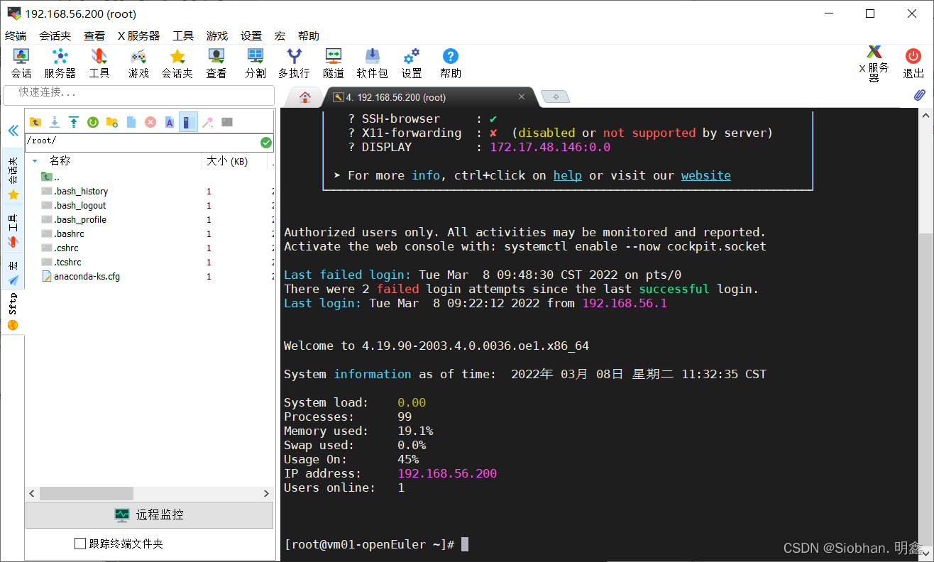Click the SFTP upload to server icon
934x562 pixels.
(73, 122)
